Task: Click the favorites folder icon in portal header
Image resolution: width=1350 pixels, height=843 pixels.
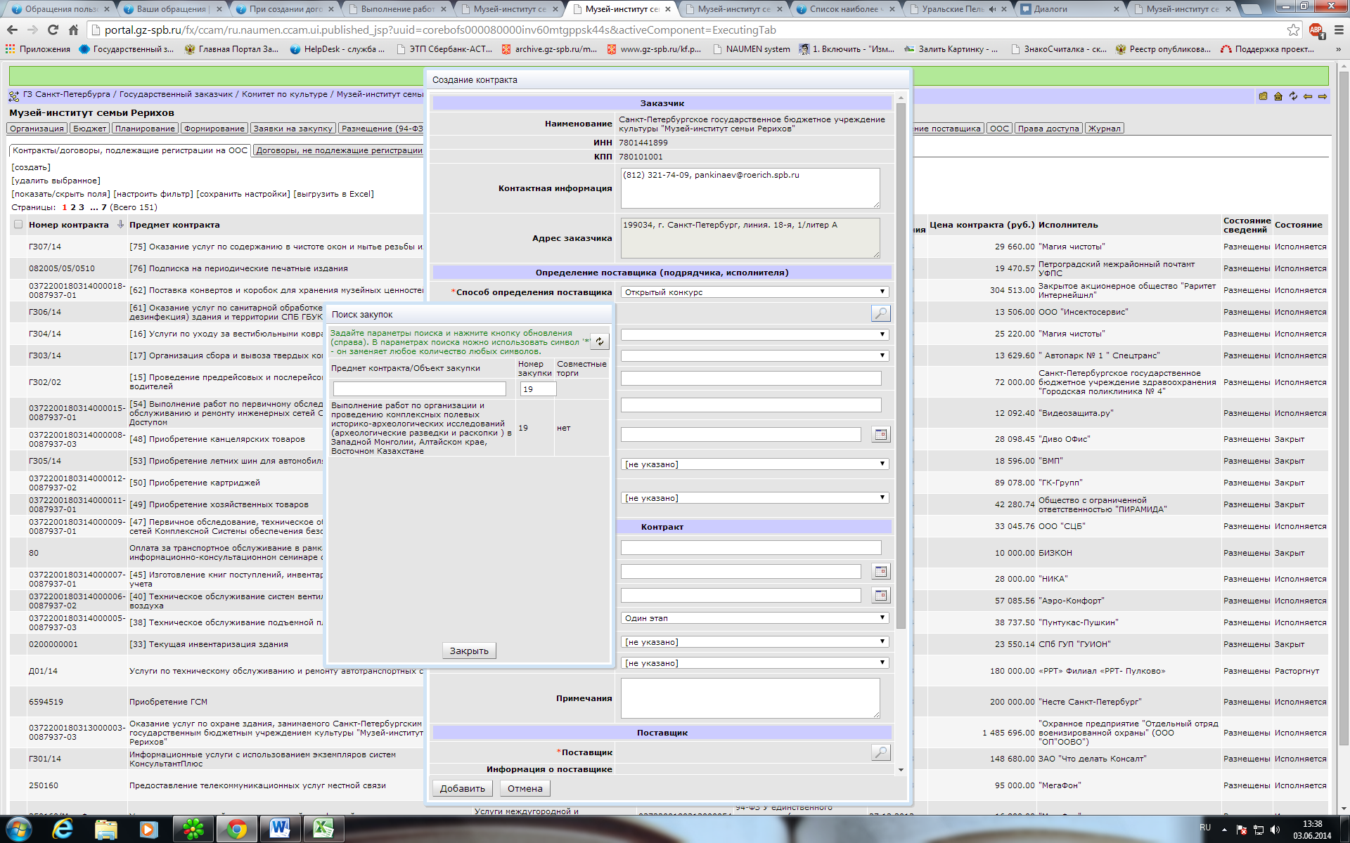Action: pyautogui.click(x=1264, y=96)
